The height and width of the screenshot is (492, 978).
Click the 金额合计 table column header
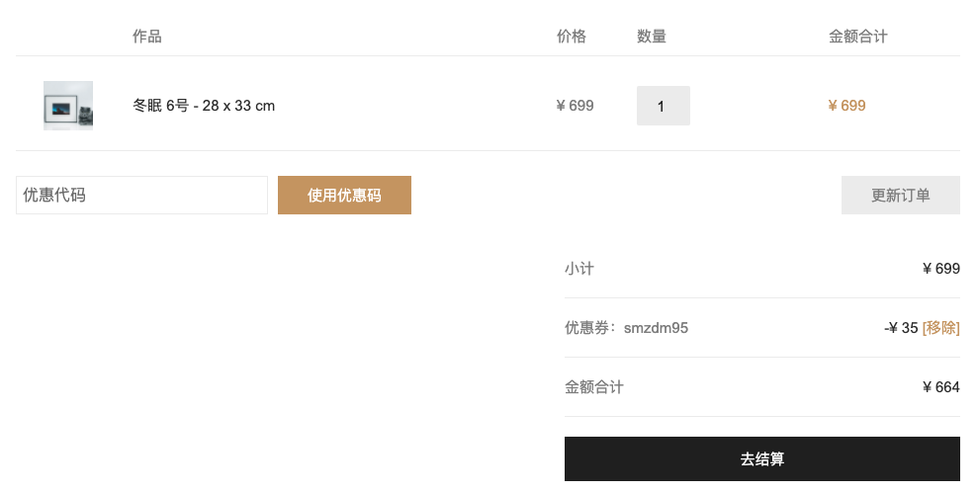point(857,37)
